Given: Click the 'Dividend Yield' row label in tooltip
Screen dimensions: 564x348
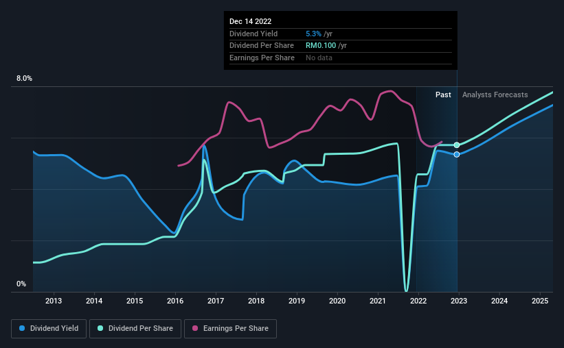Looking at the screenshot, I should pyautogui.click(x=253, y=34).
